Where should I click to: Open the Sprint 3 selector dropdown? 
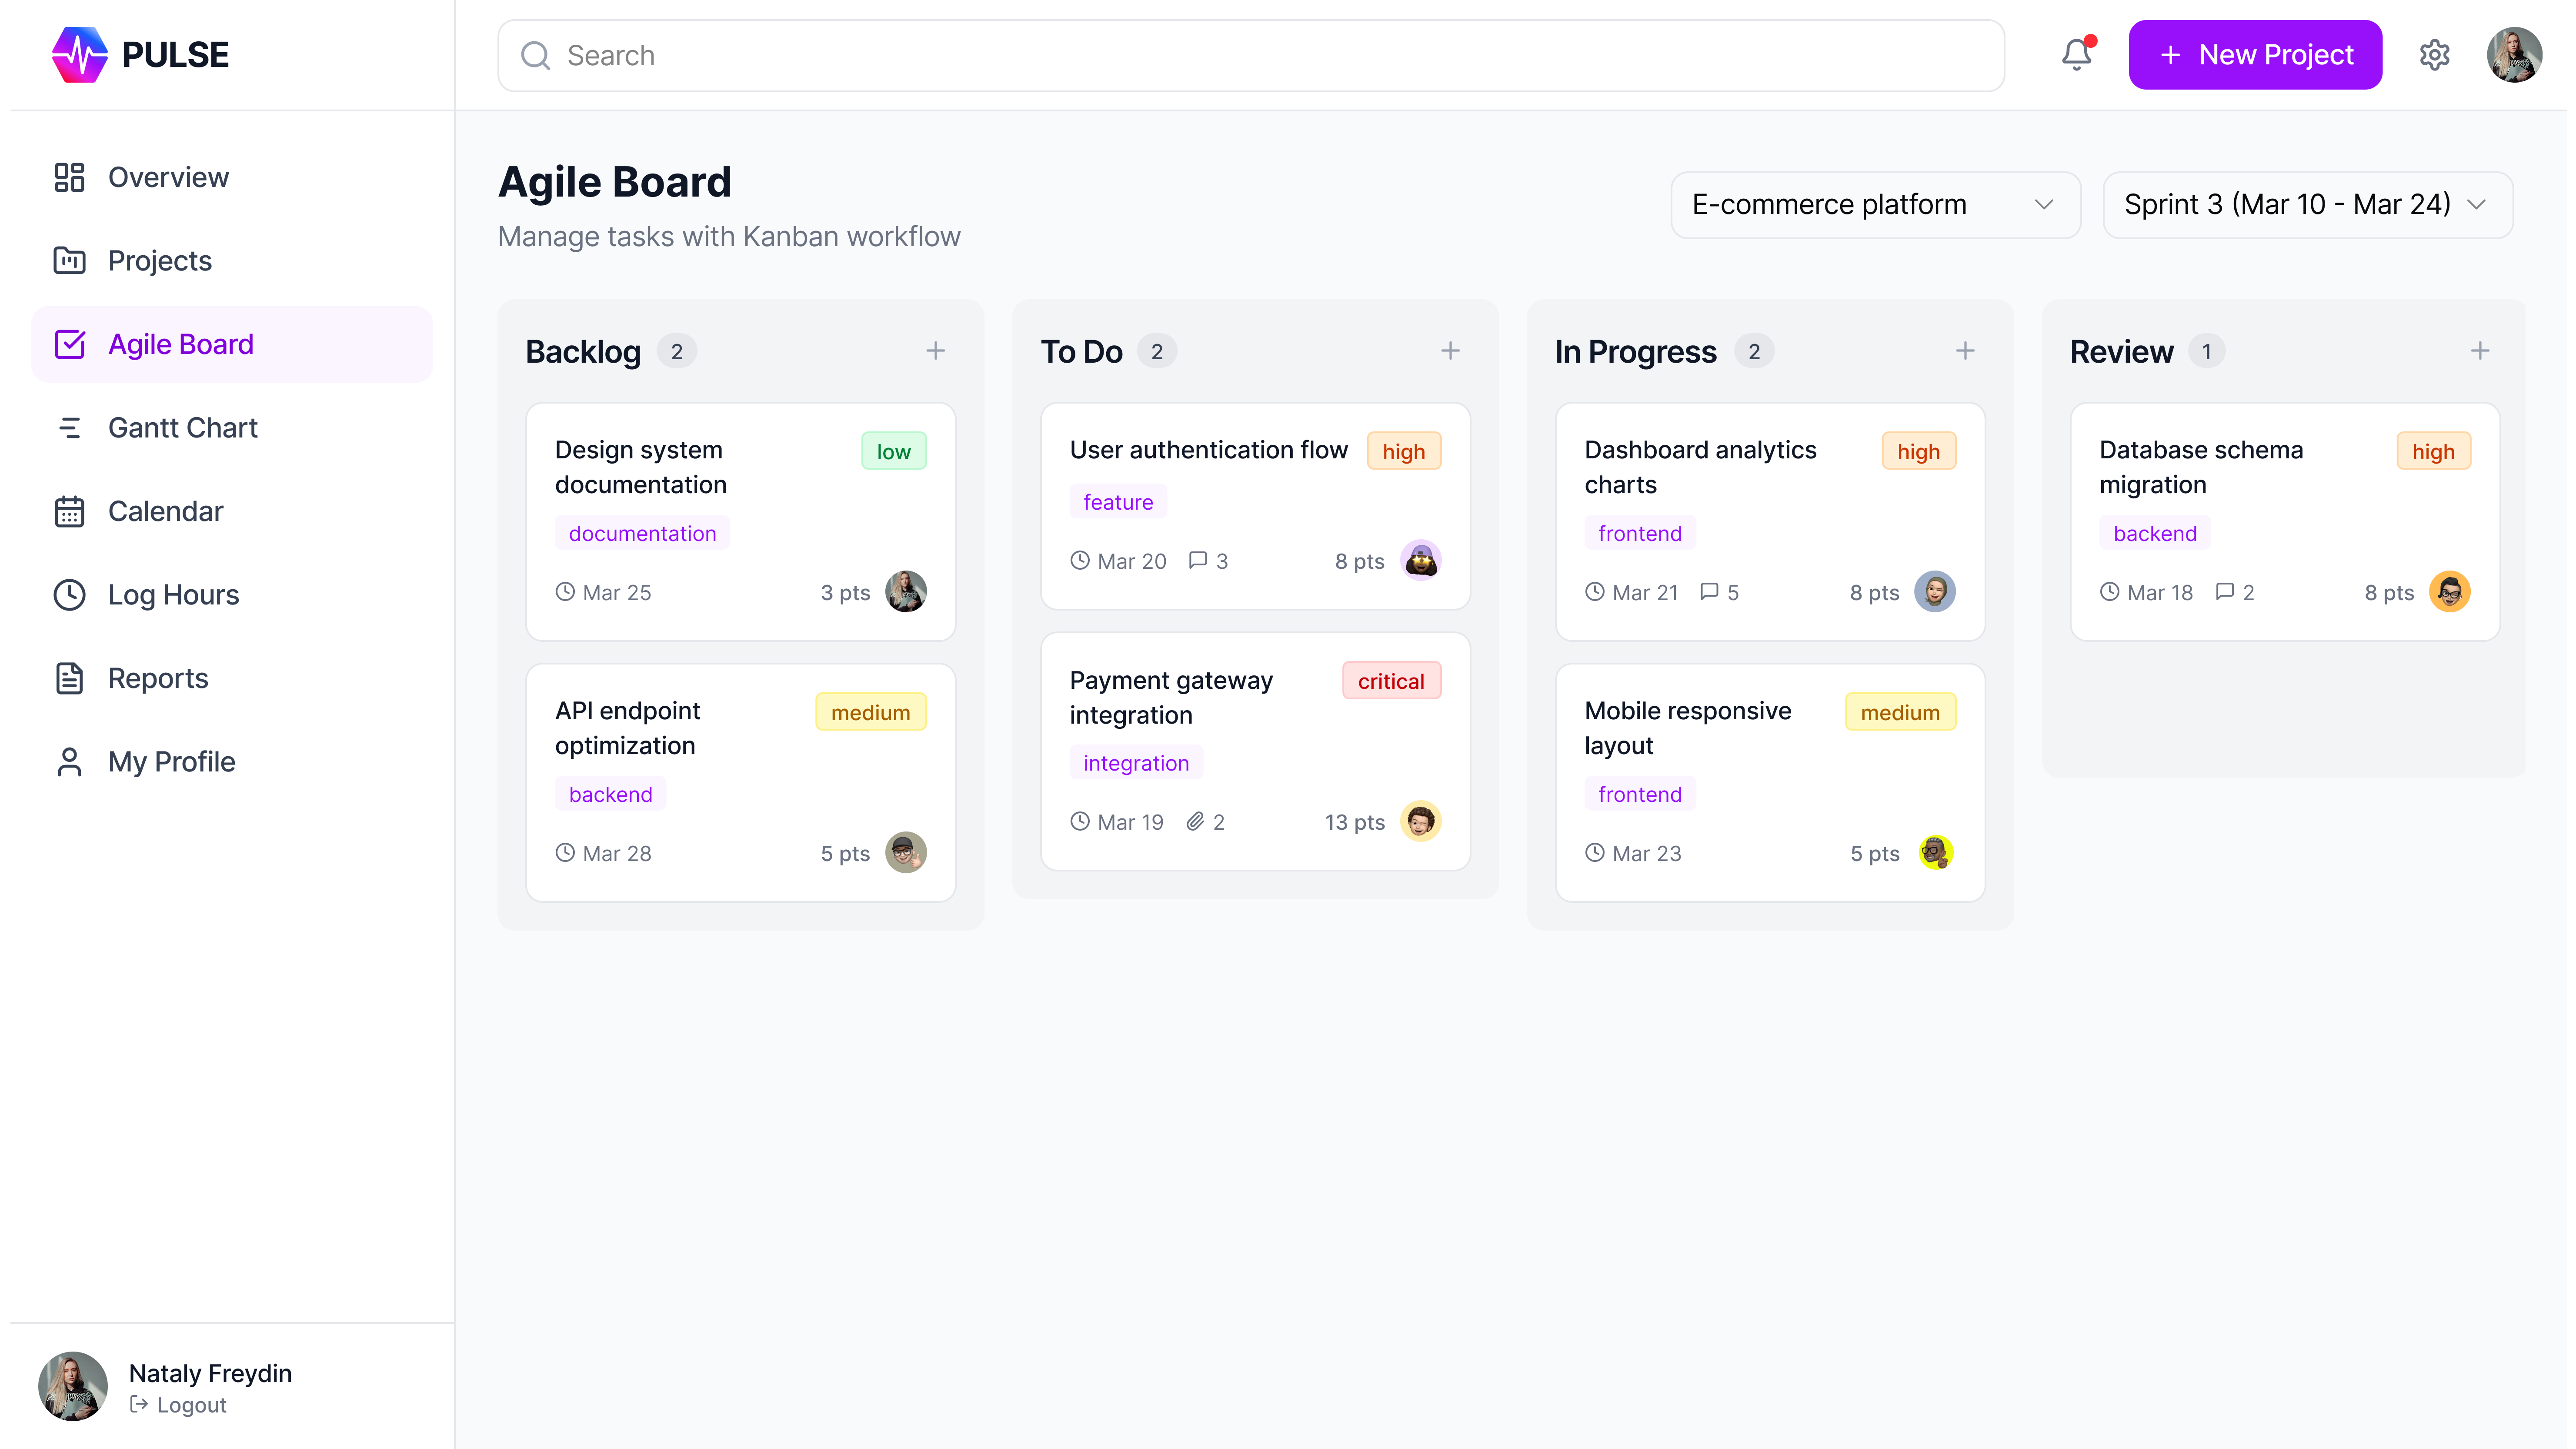coord(2308,205)
